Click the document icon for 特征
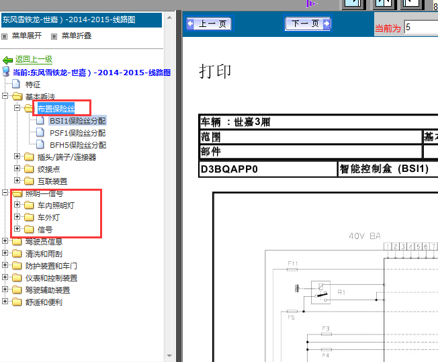Screen dimensions: 438x362 (x=16, y=84)
